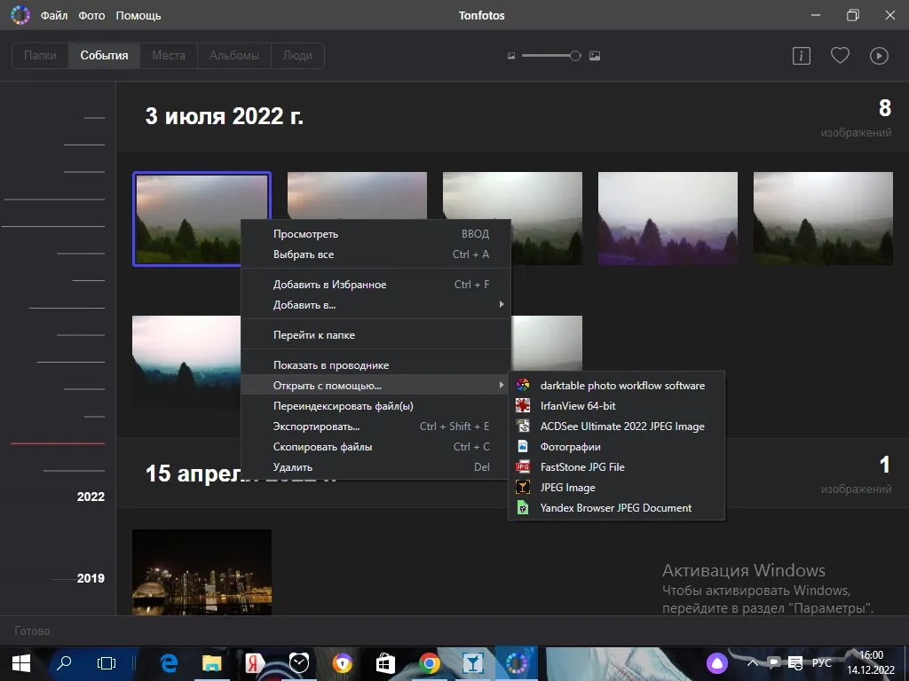909x681 pixels.
Task: Launch Google Chrome from taskbar
Action: [x=429, y=663]
